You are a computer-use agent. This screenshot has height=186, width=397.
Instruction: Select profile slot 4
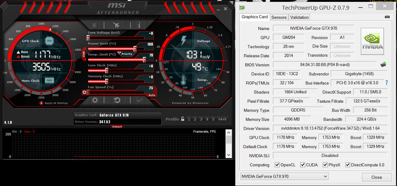coord(207,119)
